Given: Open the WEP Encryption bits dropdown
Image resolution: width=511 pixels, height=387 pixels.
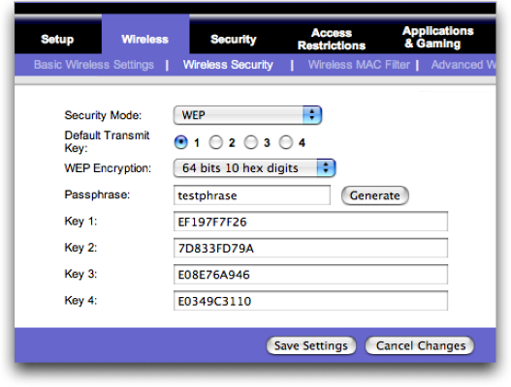Looking at the screenshot, I should [x=254, y=168].
